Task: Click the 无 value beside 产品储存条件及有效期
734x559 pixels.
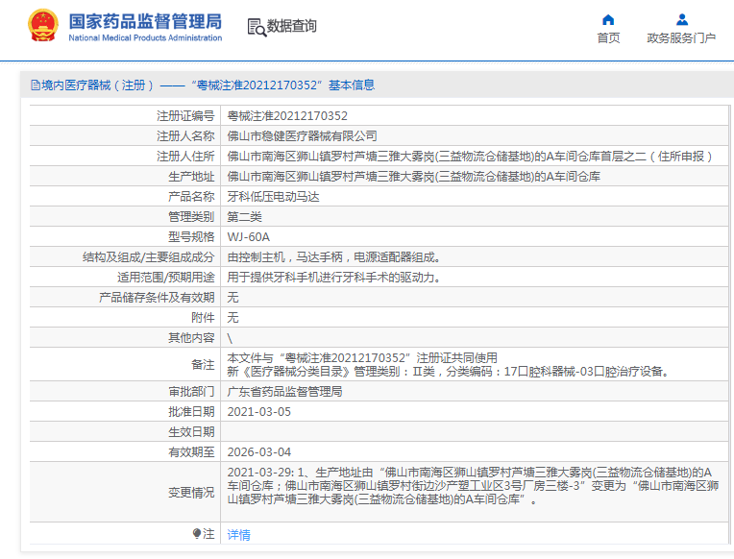Action: click(232, 298)
